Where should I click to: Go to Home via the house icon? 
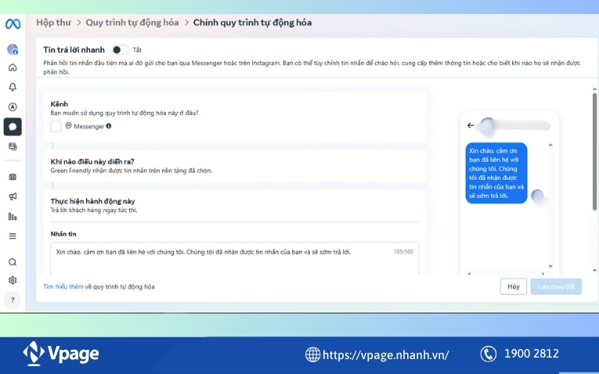[x=13, y=67]
